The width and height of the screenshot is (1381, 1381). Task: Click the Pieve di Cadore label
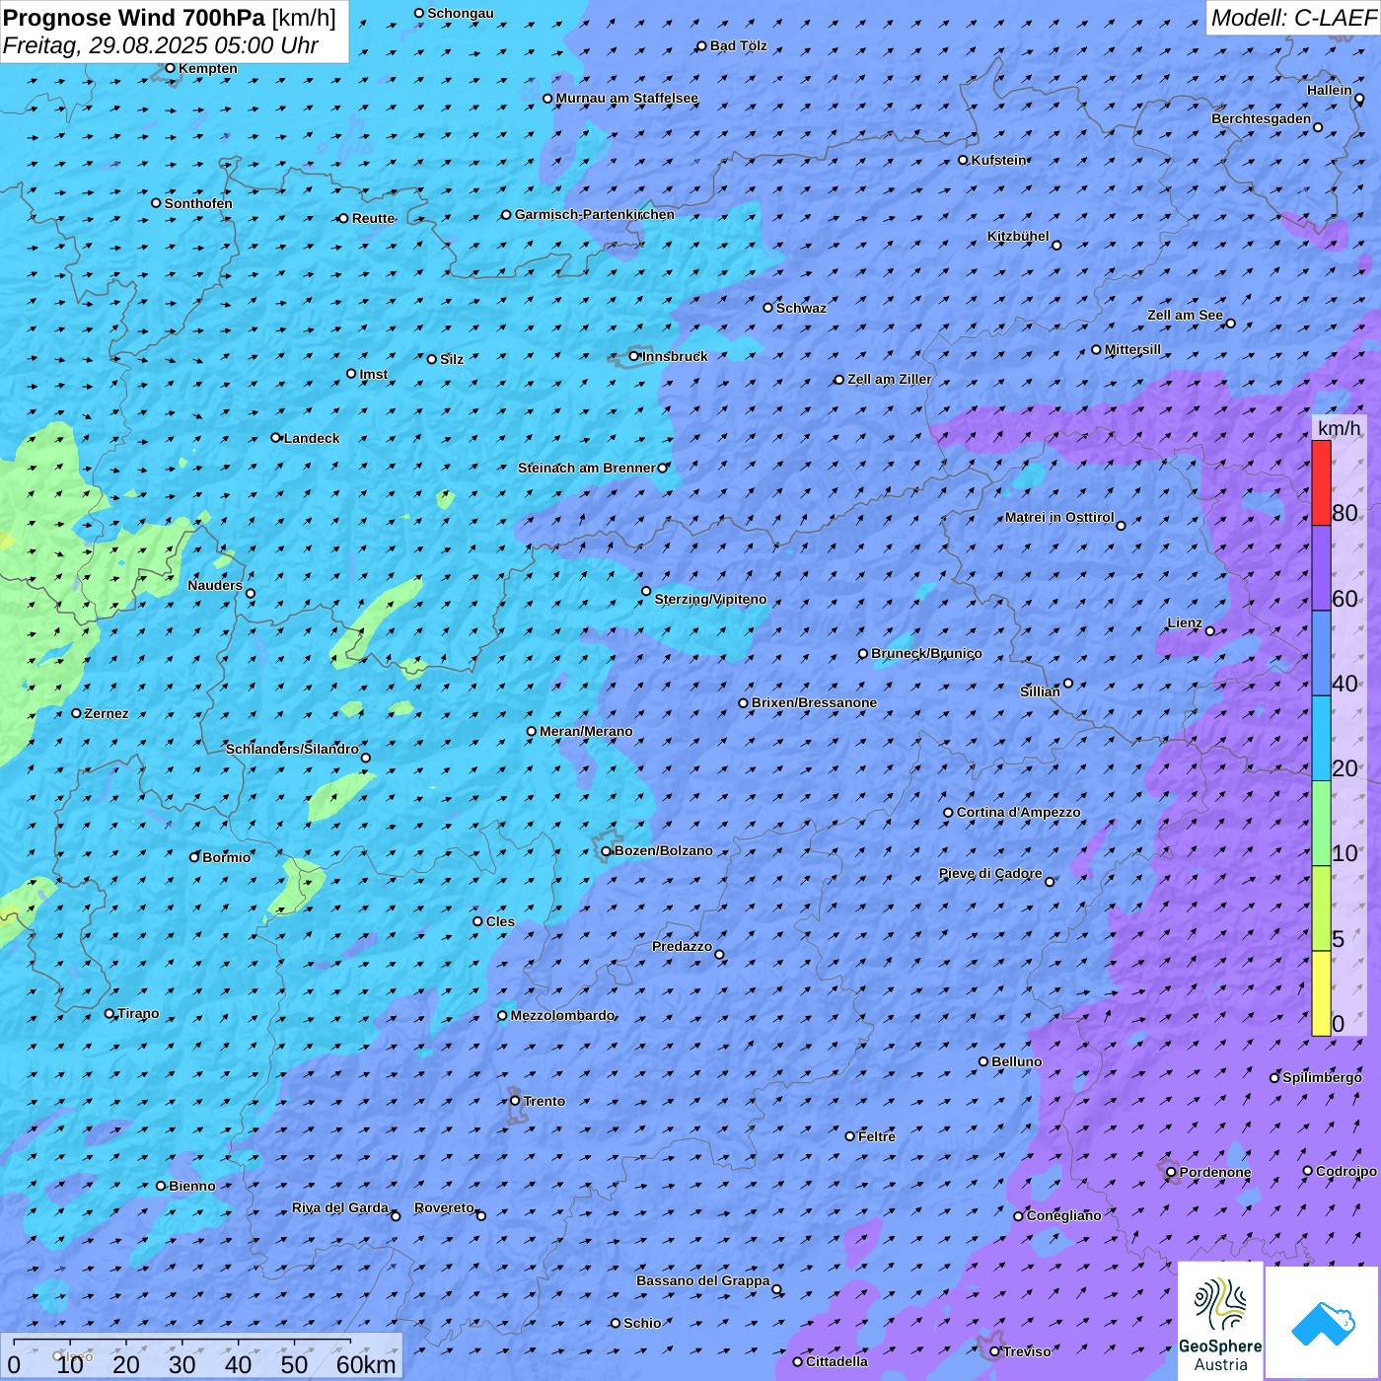[x=989, y=873]
